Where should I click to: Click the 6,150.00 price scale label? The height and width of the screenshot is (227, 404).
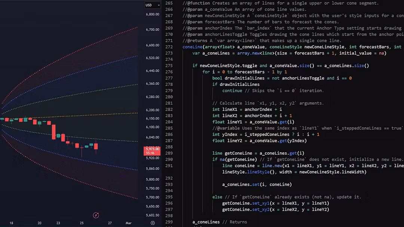click(x=152, y=119)
